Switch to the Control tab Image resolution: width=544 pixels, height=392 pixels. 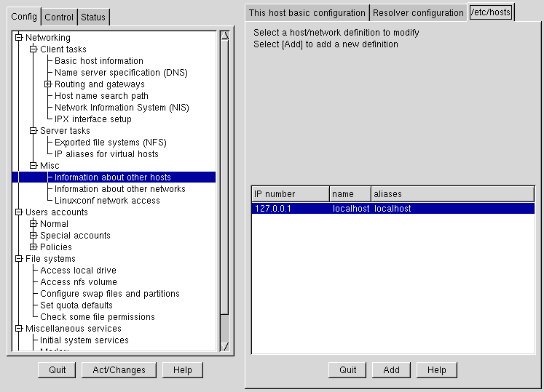pyautogui.click(x=59, y=17)
